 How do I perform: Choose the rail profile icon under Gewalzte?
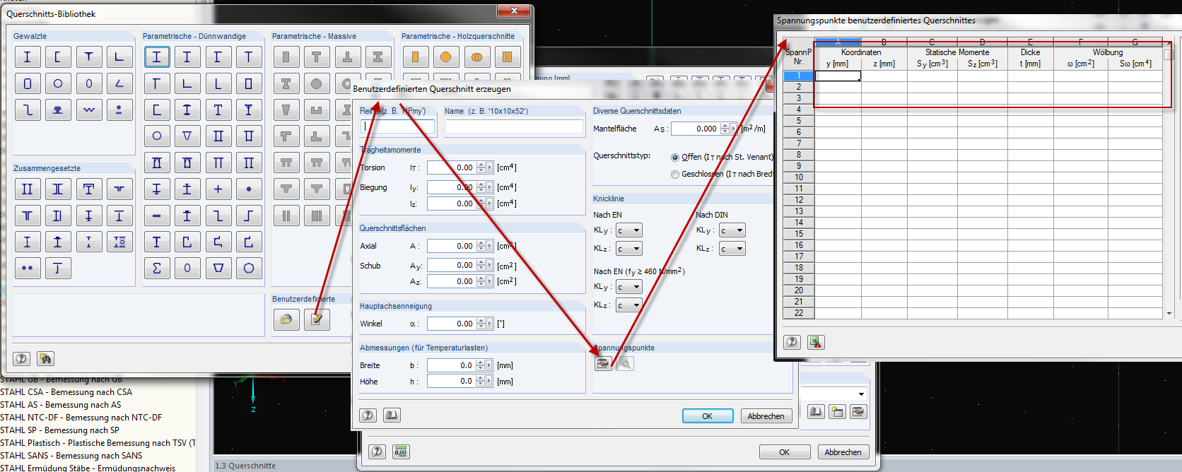pos(58,110)
